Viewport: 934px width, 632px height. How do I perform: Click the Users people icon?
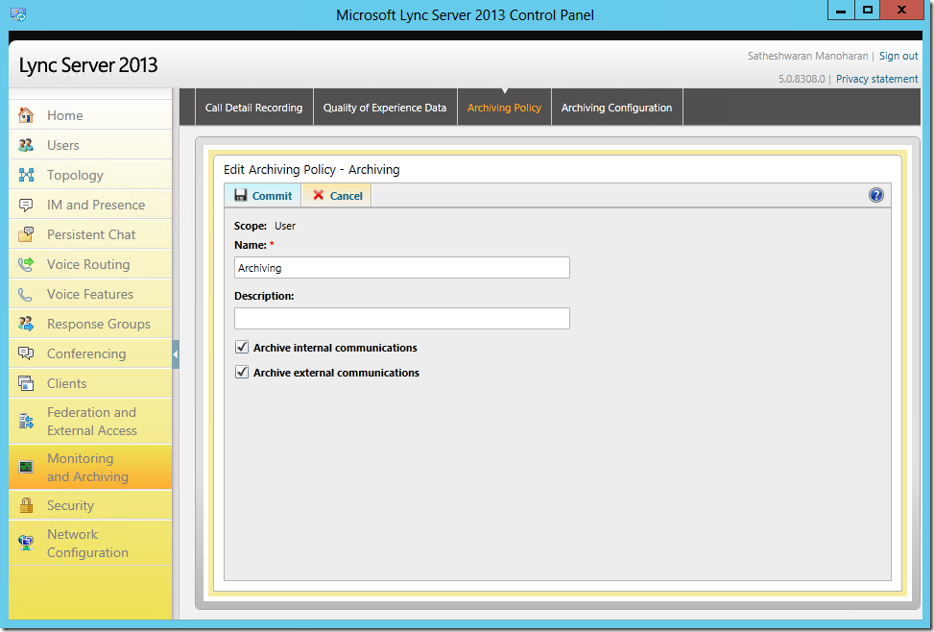click(26, 145)
